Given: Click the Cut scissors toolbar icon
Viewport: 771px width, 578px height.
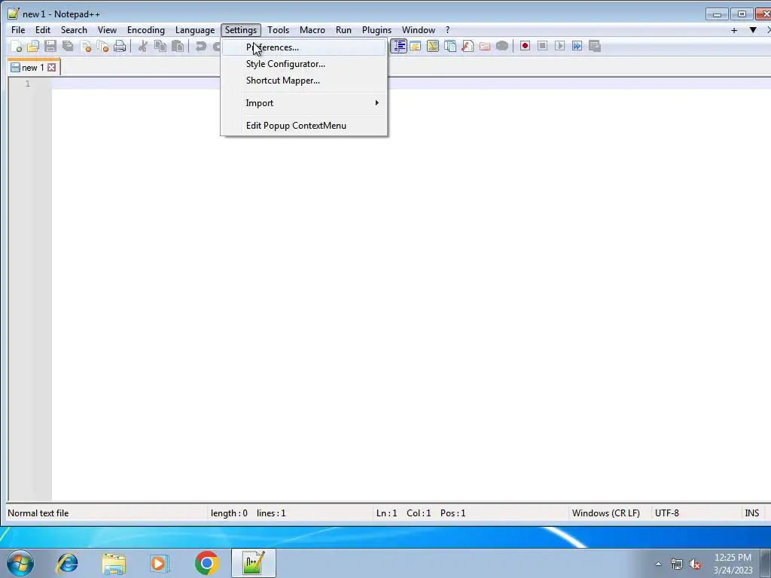Looking at the screenshot, I should (143, 46).
